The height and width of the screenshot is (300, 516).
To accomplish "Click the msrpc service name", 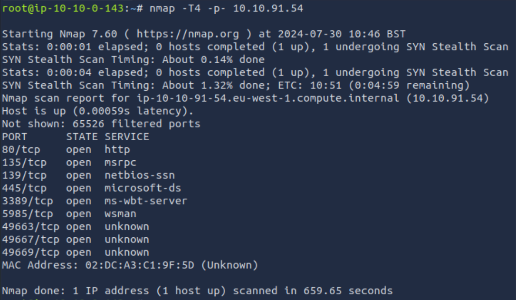I will [121, 162].
